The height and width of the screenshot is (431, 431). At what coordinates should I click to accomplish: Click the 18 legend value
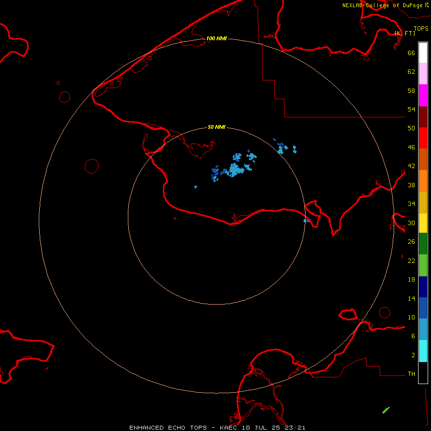pyautogui.click(x=411, y=280)
